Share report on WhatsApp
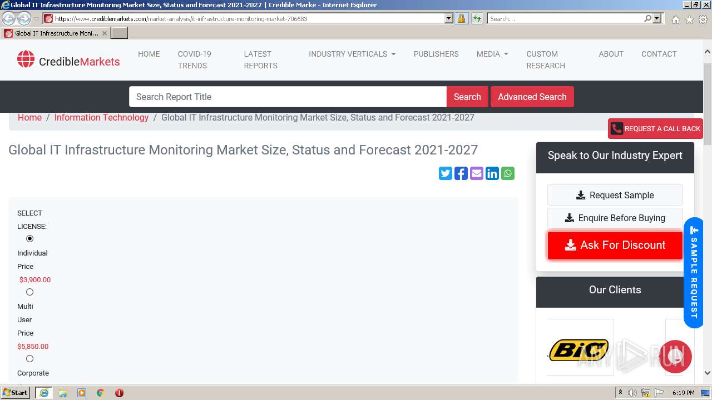Viewport: 712px width, 400px height. (508, 173)
